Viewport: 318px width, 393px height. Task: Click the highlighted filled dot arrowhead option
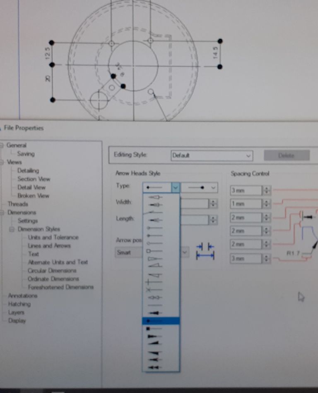pyautogui.click(x=161, y=321)
